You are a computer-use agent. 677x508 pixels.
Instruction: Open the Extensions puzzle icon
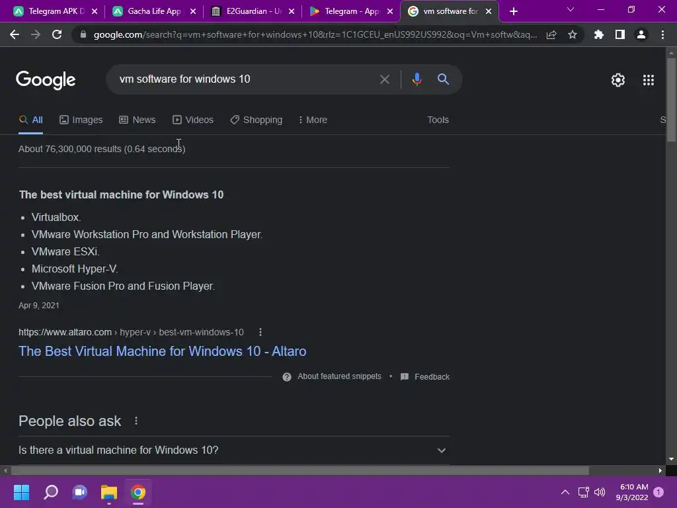pyautogui.click(x=599, y=34)
